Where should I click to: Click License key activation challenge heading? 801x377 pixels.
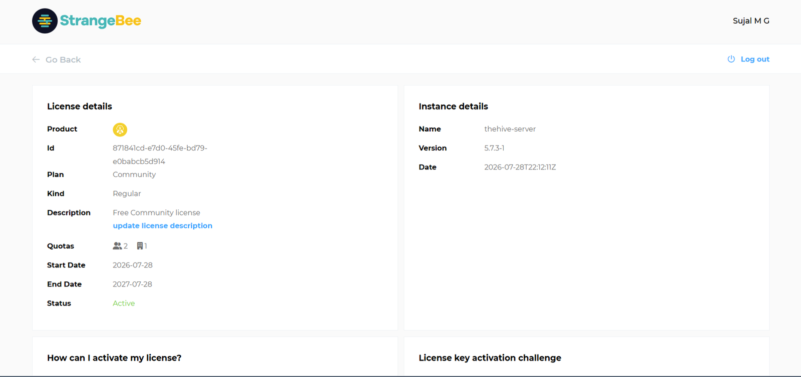coord(490,358)
